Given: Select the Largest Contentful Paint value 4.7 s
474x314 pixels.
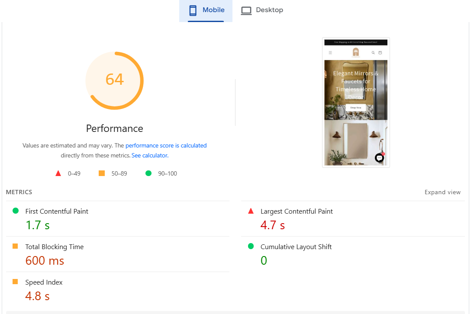Looking at the screenshot, I should point(272,225).
